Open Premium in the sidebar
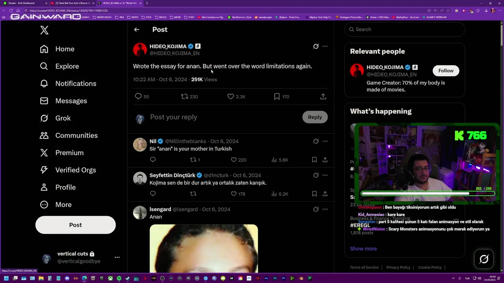Viewport: 504px width, 283px height. pyautogui.click(x=61, y=153)
